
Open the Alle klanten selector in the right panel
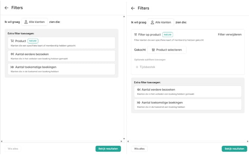click(x=161, y=22)
